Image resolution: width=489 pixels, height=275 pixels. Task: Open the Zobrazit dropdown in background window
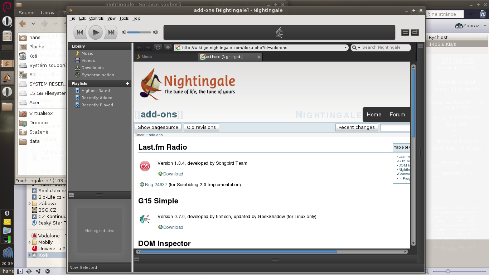[471, 26]
